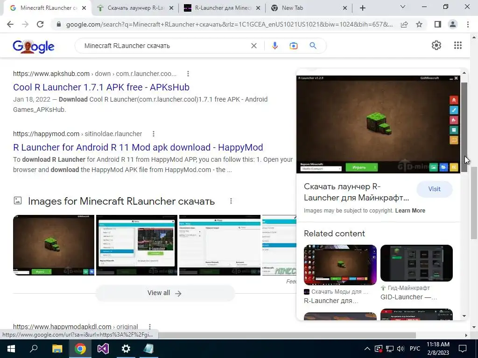Open third image result thumbnail
Image resolution: width=478 pixels, height=358 pixels.
(x=220, y=245)
